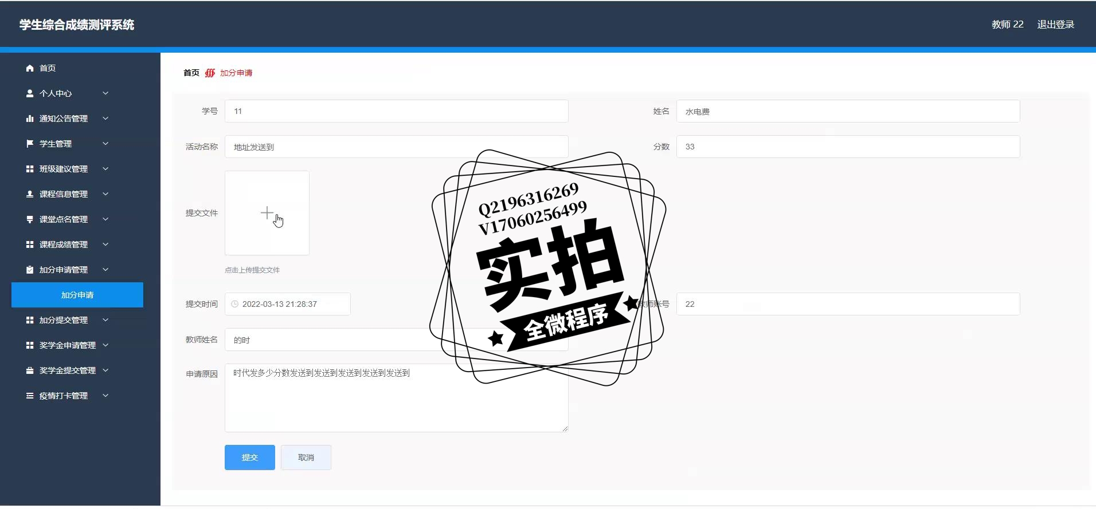Expand the 课堂点名管理 chevron
Viewport: 1096px width, 509px height.
click(105, 219)
